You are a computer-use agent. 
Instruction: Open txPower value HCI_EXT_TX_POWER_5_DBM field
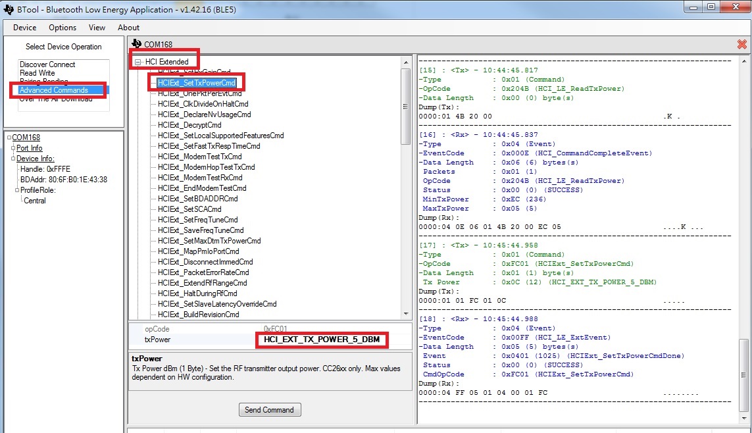pyautogui.click(x=321, y=340)
